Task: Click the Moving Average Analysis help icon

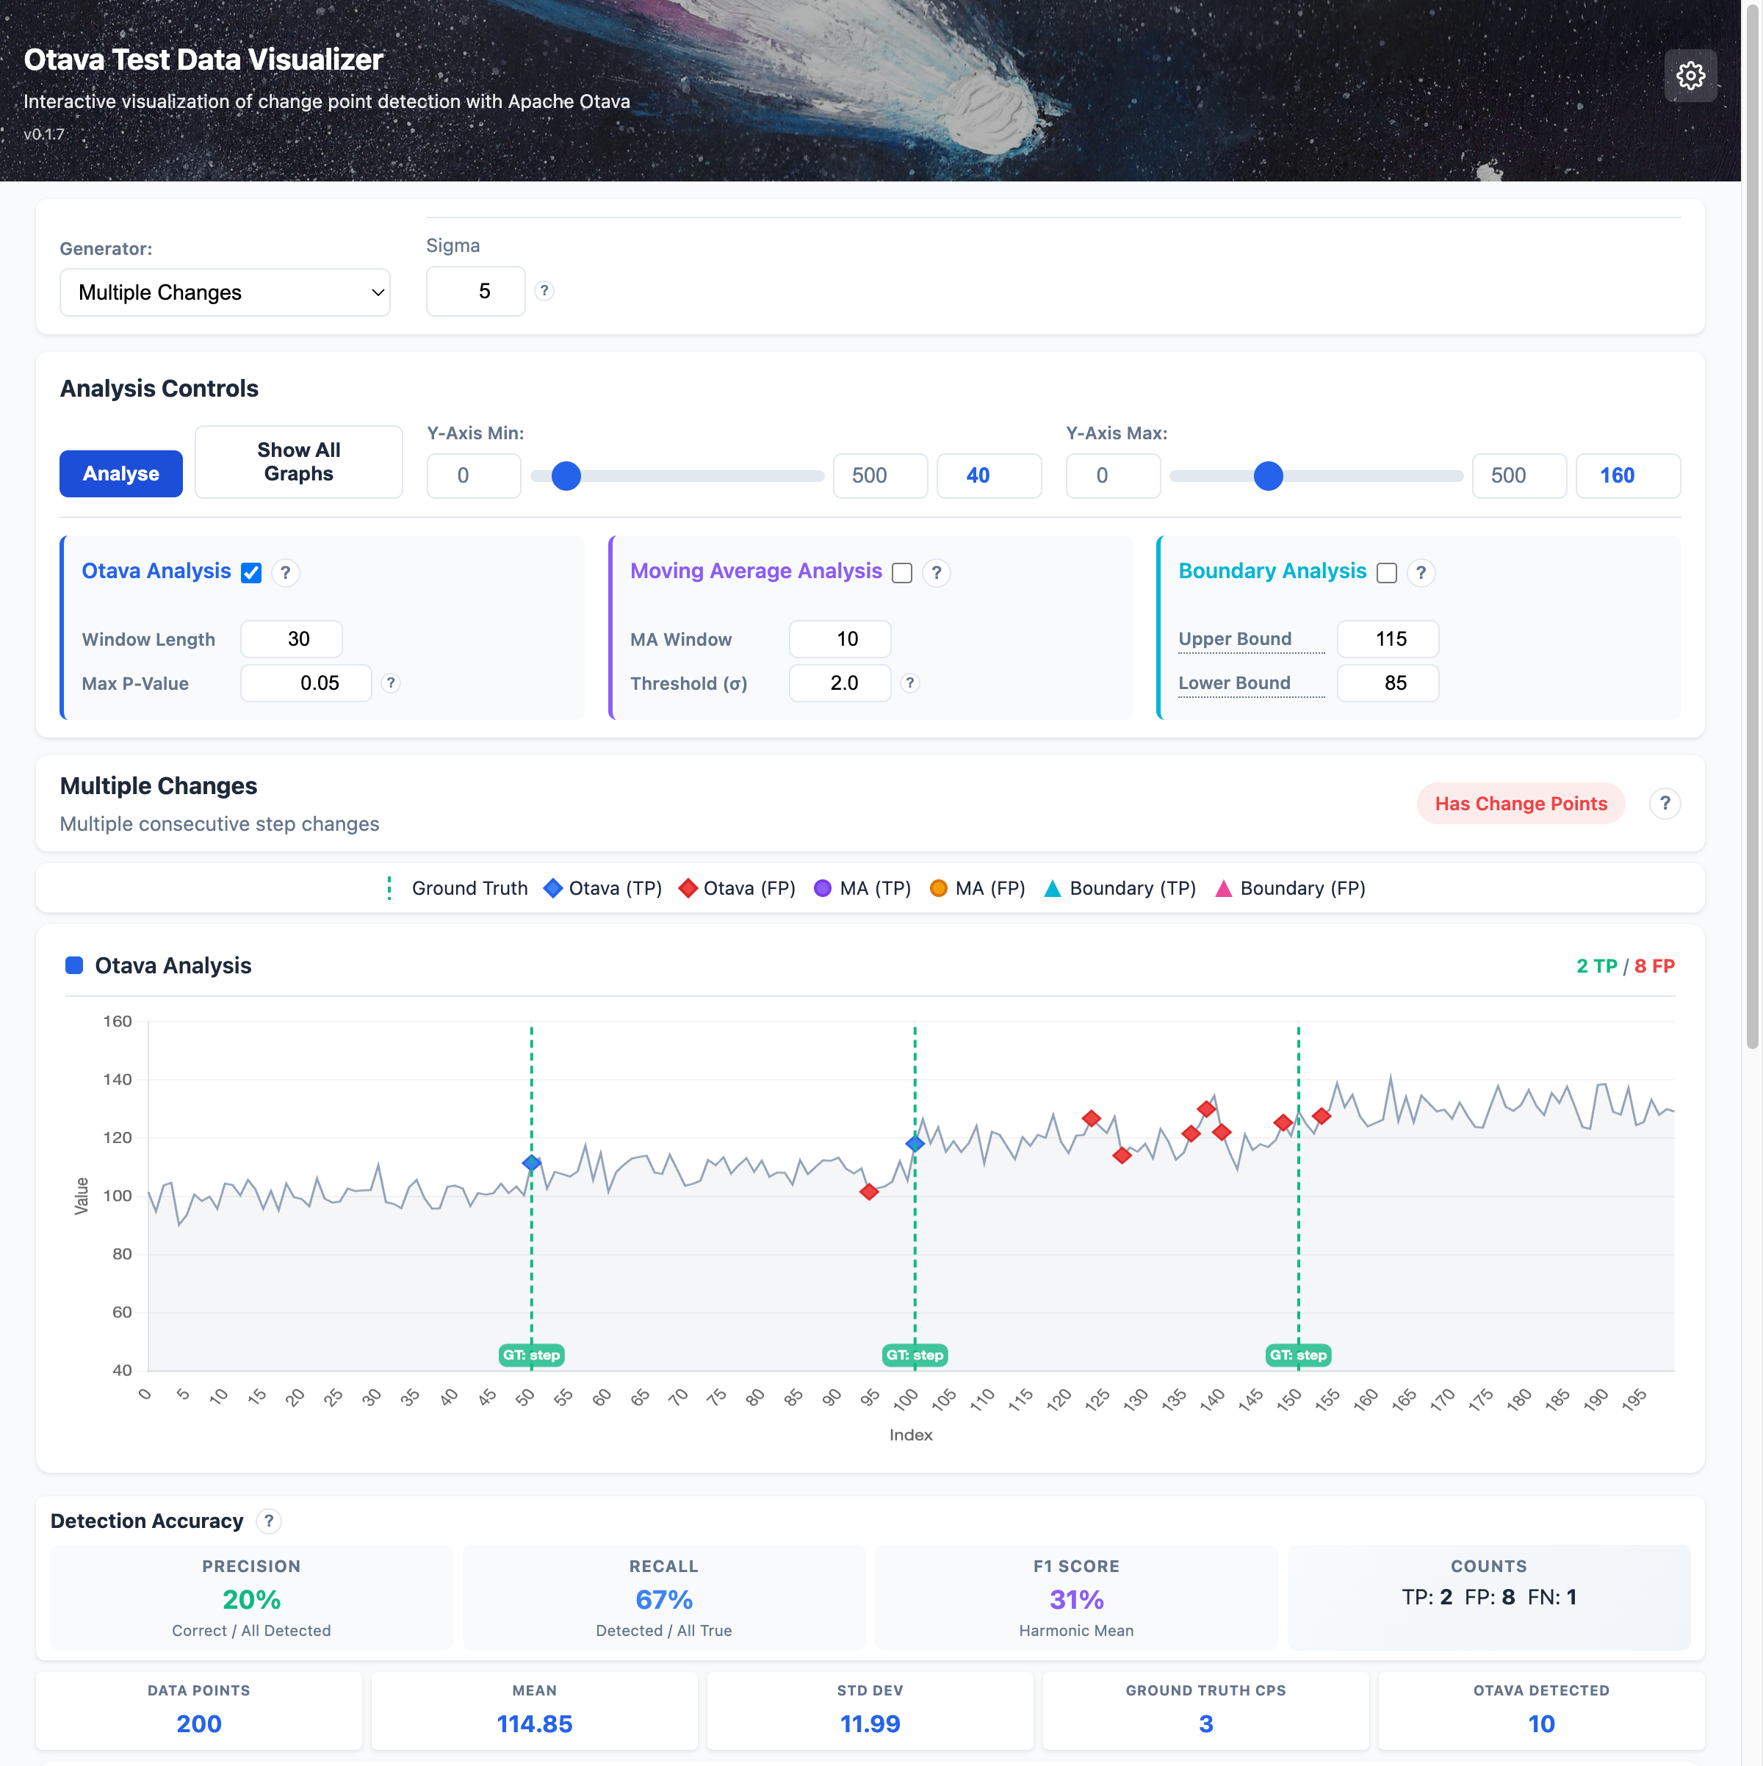Action: 937,573
